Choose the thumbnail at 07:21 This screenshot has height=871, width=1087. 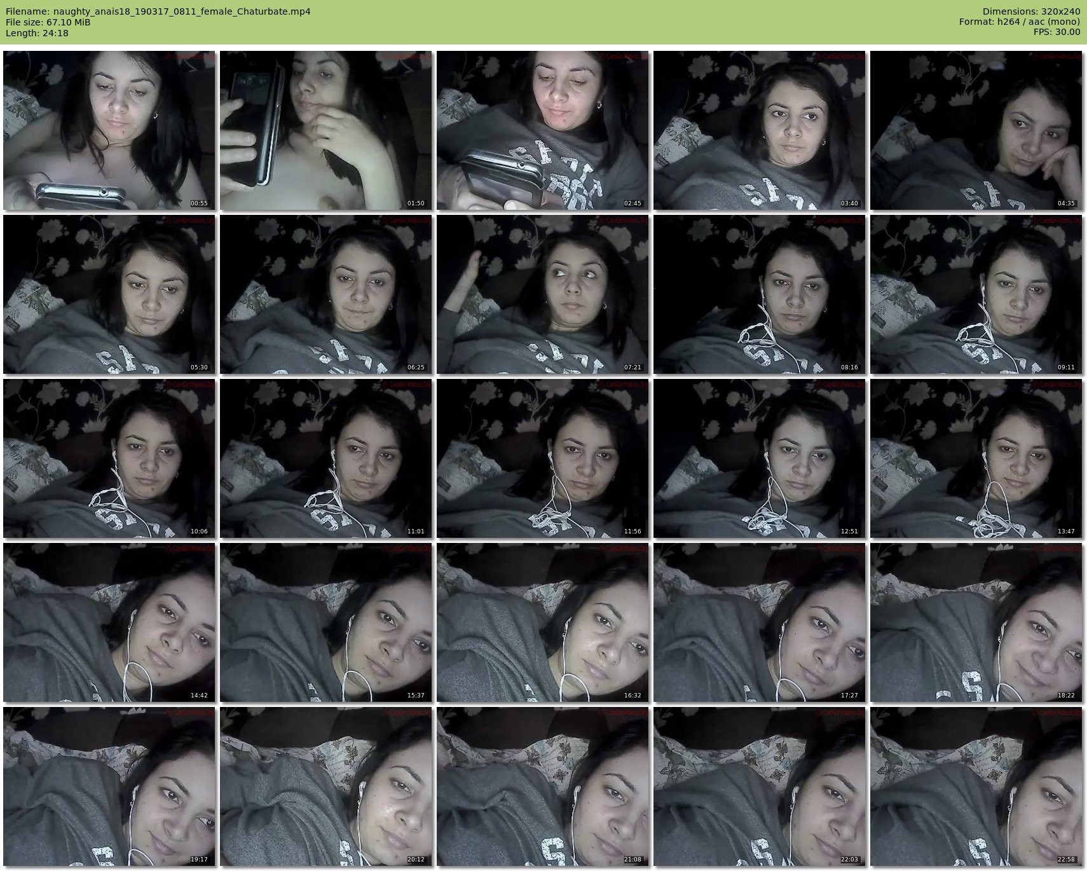[x=543, y=294]
